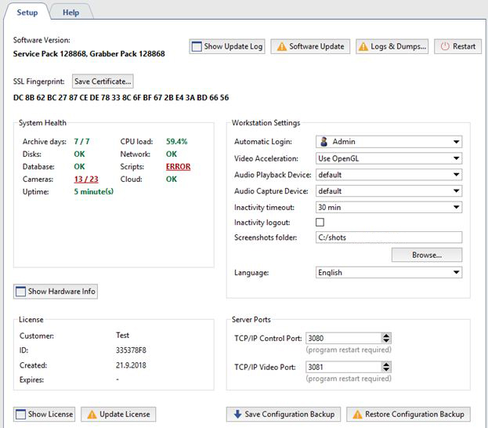Screen dimensions: 488x428
Task: Toggle the Inactivity logout checkbox
Action: (320, 223)
